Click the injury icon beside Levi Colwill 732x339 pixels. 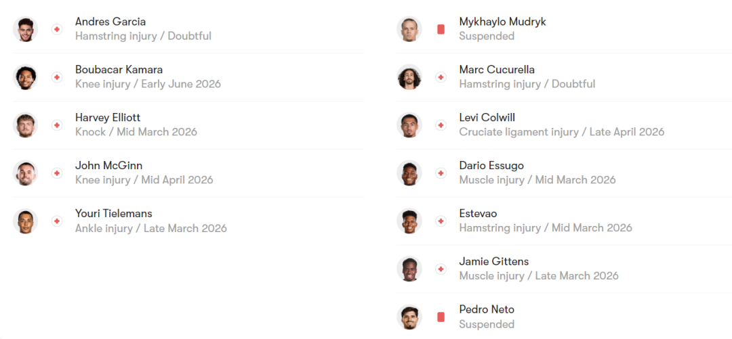point(441,125)
